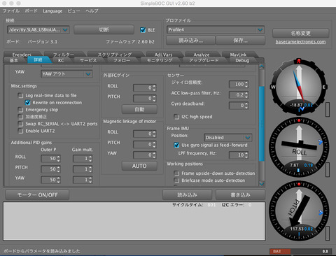Uncheck Rewrite on reconnection
This screenshot has width=336, height=256.
27,103
